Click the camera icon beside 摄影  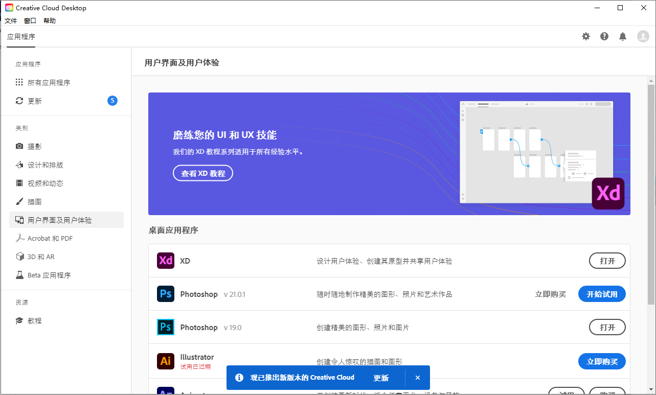(x=19, y=146)
